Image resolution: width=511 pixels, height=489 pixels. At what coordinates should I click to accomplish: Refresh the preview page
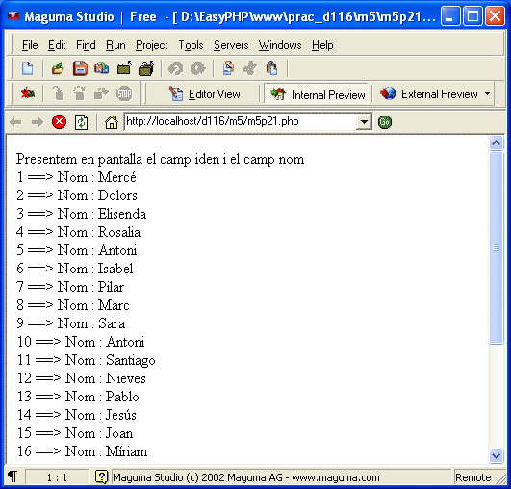tap(81, 122)
